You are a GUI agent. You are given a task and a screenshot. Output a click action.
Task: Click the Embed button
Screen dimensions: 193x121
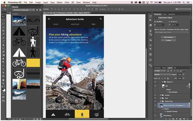point(168,40)
